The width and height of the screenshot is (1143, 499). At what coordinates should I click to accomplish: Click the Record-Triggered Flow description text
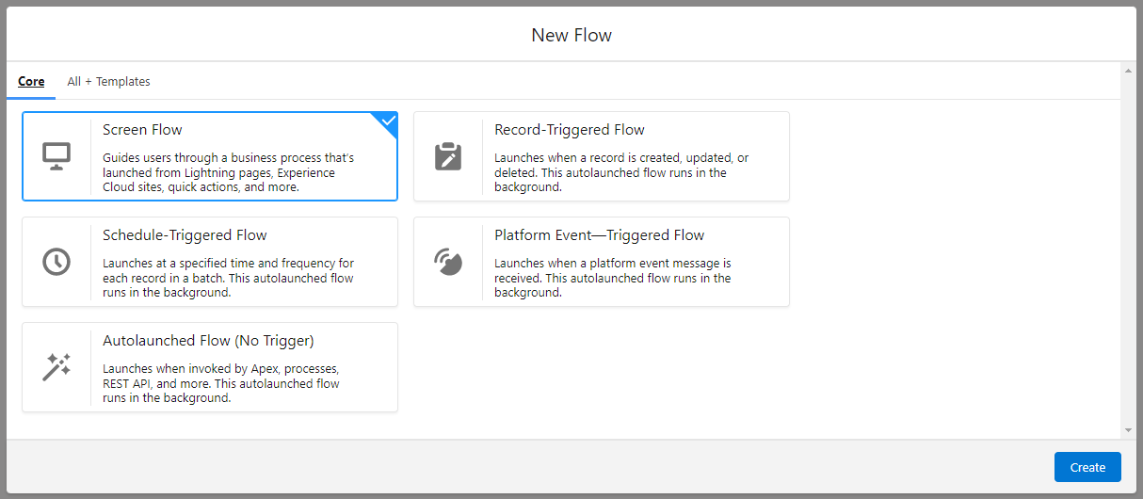[x=620, y=172]
